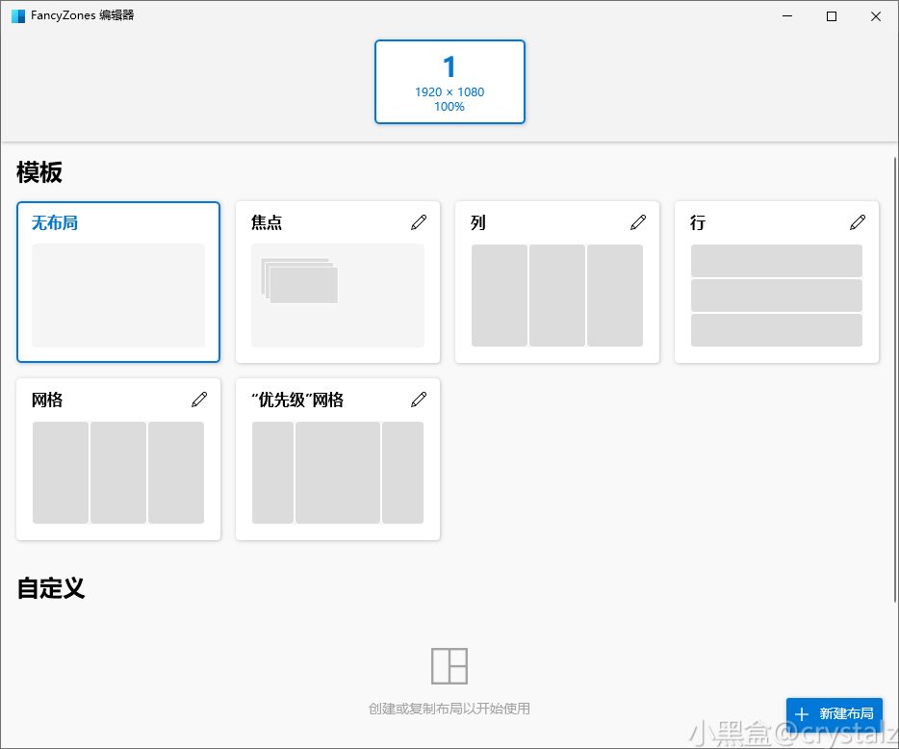Edit the 焦点 (Focus) layout with the pencil icon

coord(419,222)
